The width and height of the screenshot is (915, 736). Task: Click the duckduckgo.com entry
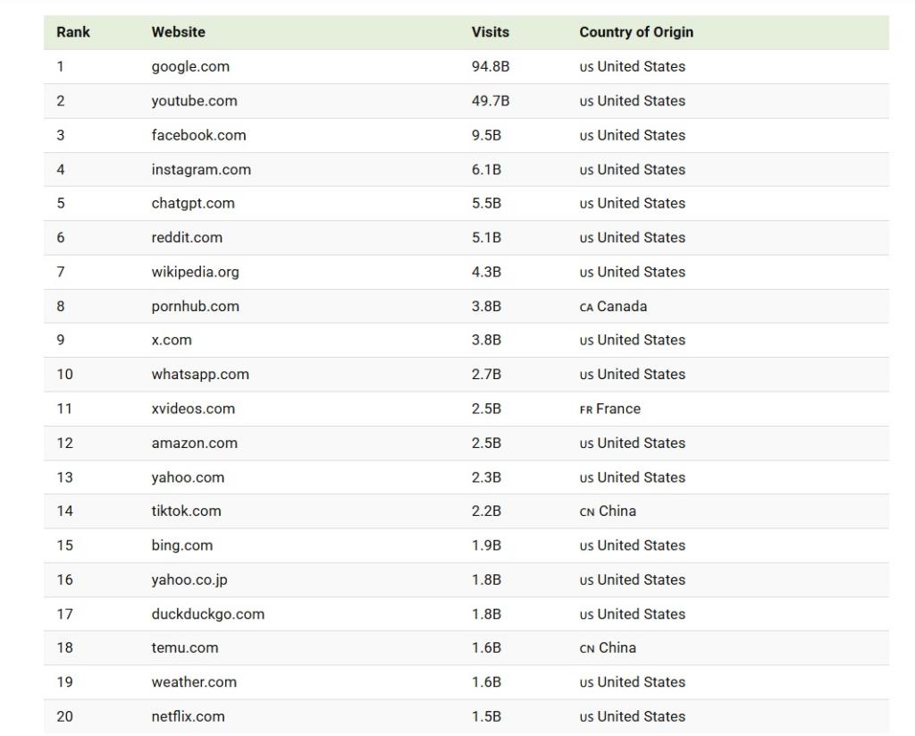[207, 613]
